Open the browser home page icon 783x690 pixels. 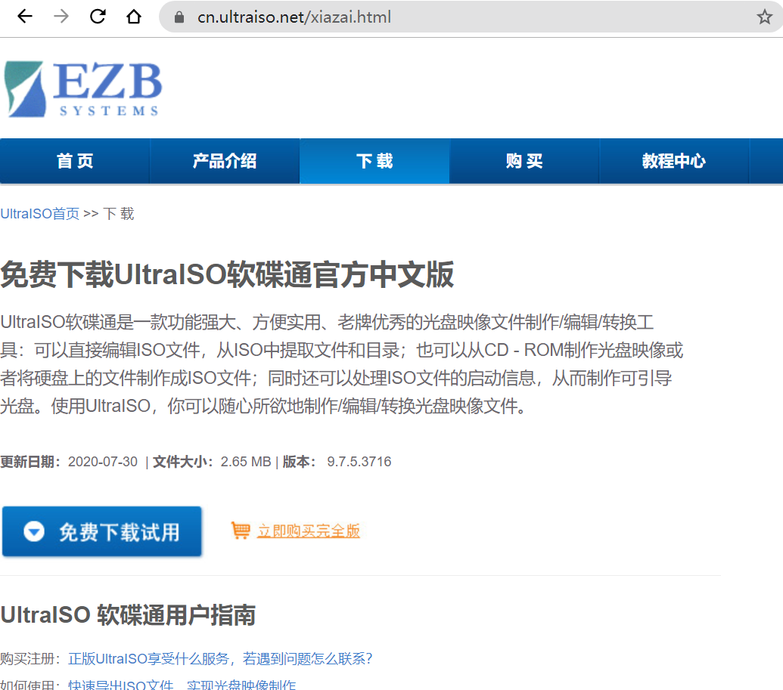click(133, 17)
